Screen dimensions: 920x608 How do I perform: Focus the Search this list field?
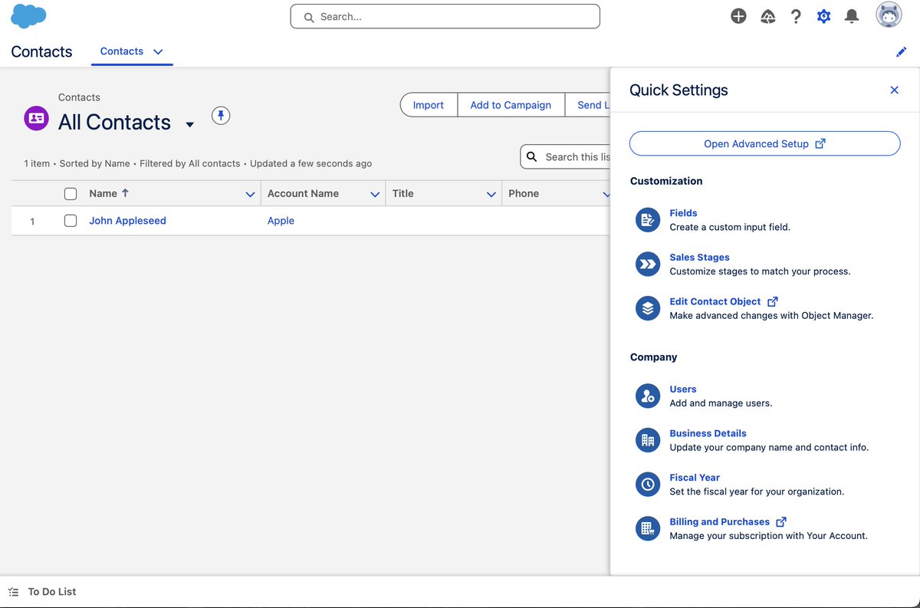click(x=566, y=157)
